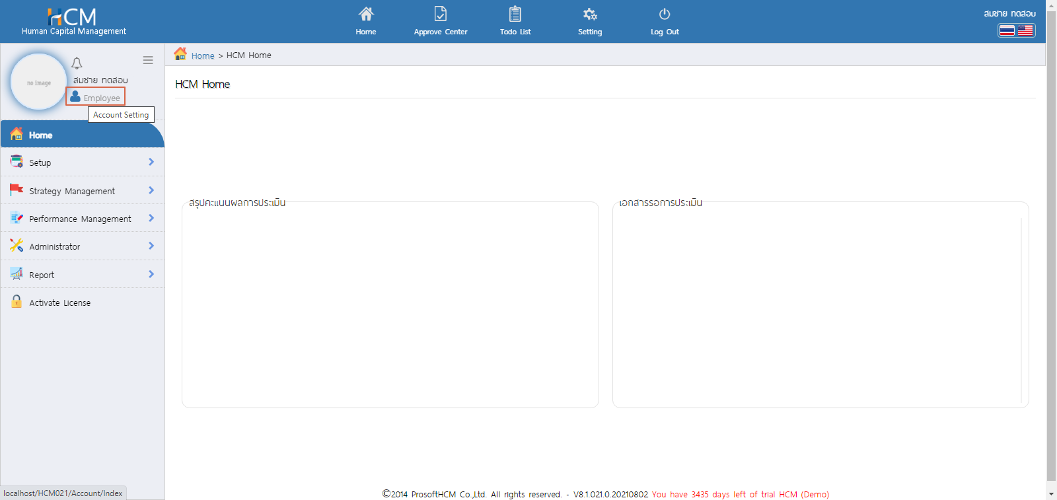Click user name text in sidebar
This screenshot has height=500, width=1057.
pyautogui.click(x=100, y=80)
